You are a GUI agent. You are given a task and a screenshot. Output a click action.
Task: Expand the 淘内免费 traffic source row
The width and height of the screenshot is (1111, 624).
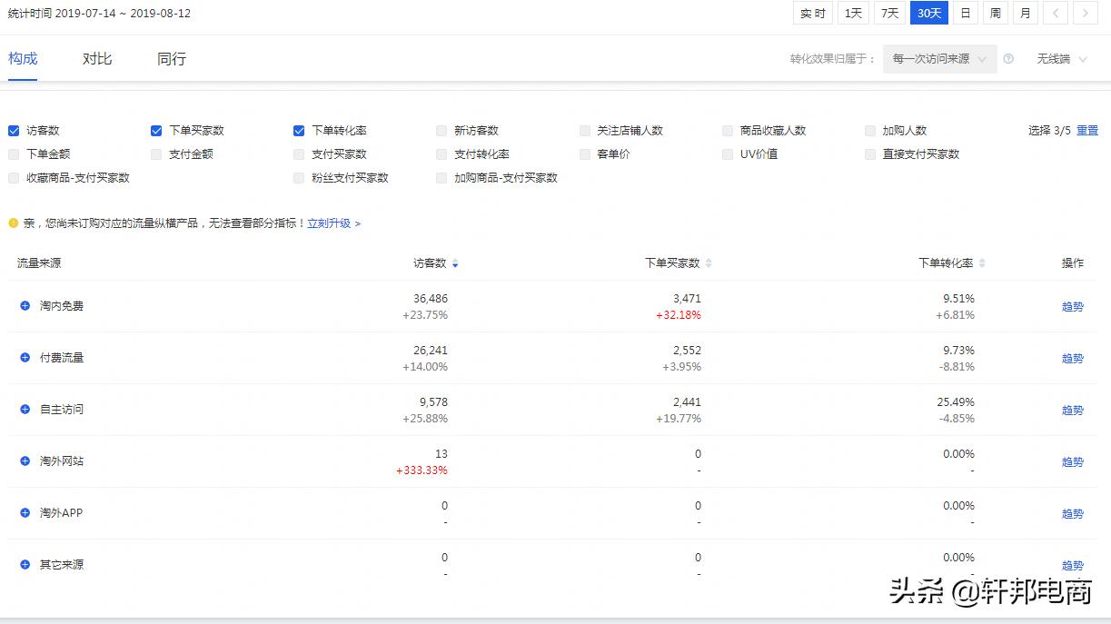click(x=25, y=306)
